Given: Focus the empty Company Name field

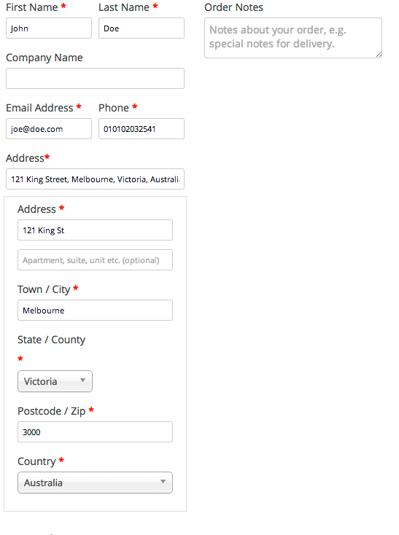Looking at the screenshot, I should (x=96, y=79).
